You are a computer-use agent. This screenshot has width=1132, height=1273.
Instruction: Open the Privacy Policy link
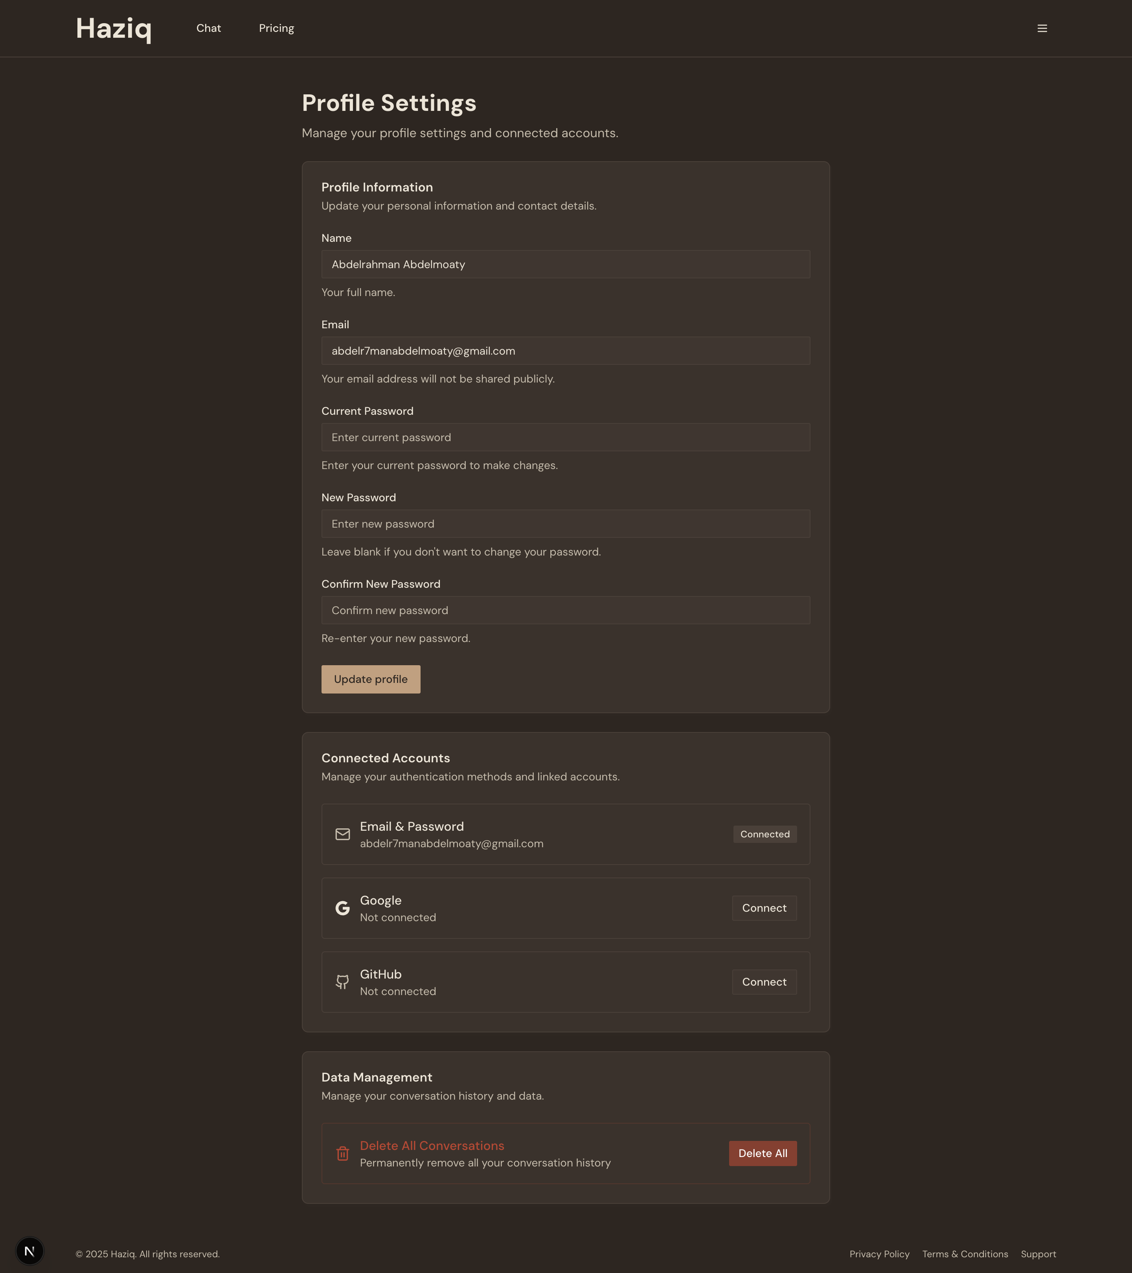(x=879, y=1254)
